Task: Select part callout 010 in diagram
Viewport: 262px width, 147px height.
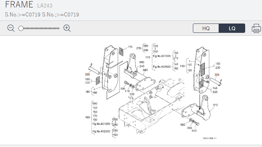Action: (215, 105)
